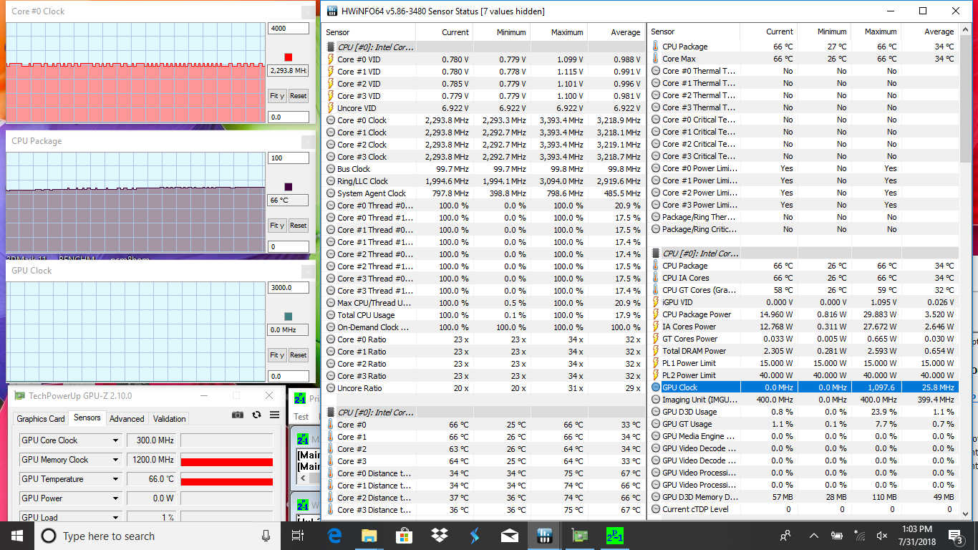Click Fit y in GPU Clock graph
The image size is (978, 550).
(x=277, y=355)
